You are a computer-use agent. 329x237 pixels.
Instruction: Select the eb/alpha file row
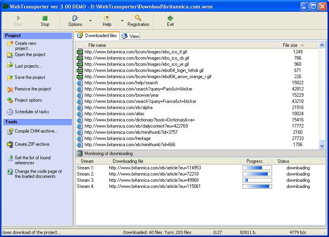point(197,107)
